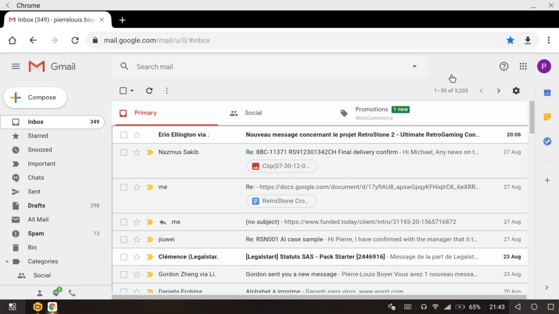The height and width of the screenshot is (314, 559).
Task: Open Google Keep side panel icon
Action: pyautogui.click(x=547, y=117)
